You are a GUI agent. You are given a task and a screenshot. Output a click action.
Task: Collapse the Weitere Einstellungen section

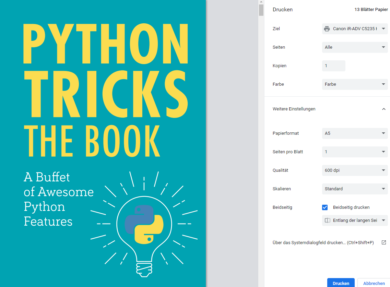383,109
